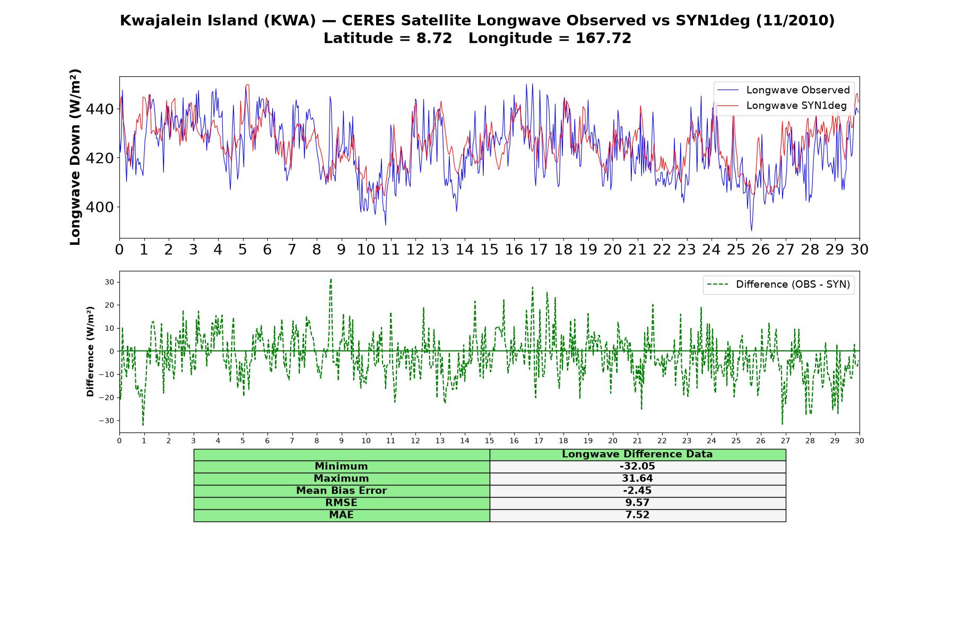955x636 pixels.
Task: Select the Mean Bias Error row label
Action: [341, 491]
